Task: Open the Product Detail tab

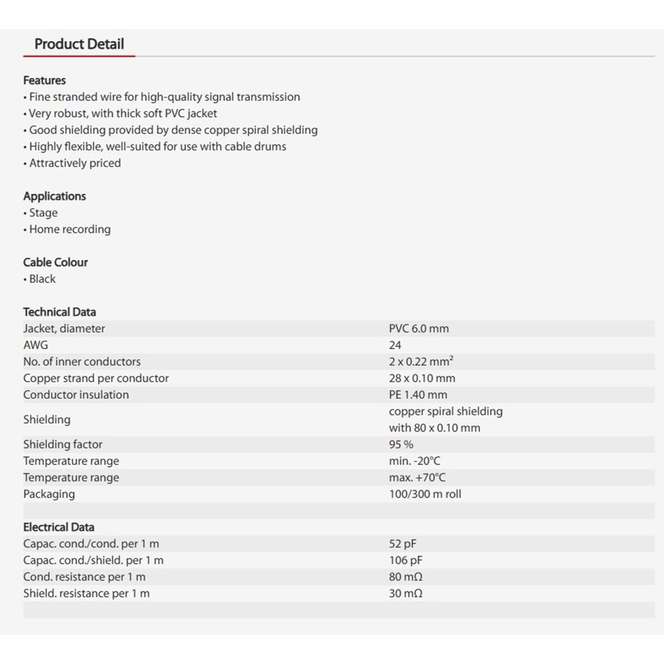Action: (79, 44)
